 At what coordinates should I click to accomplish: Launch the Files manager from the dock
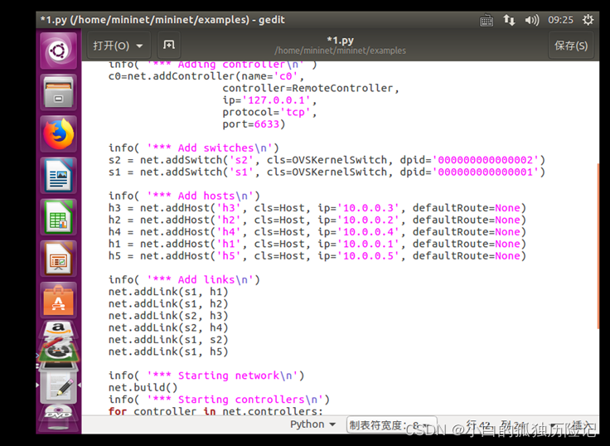click(58, 93)
